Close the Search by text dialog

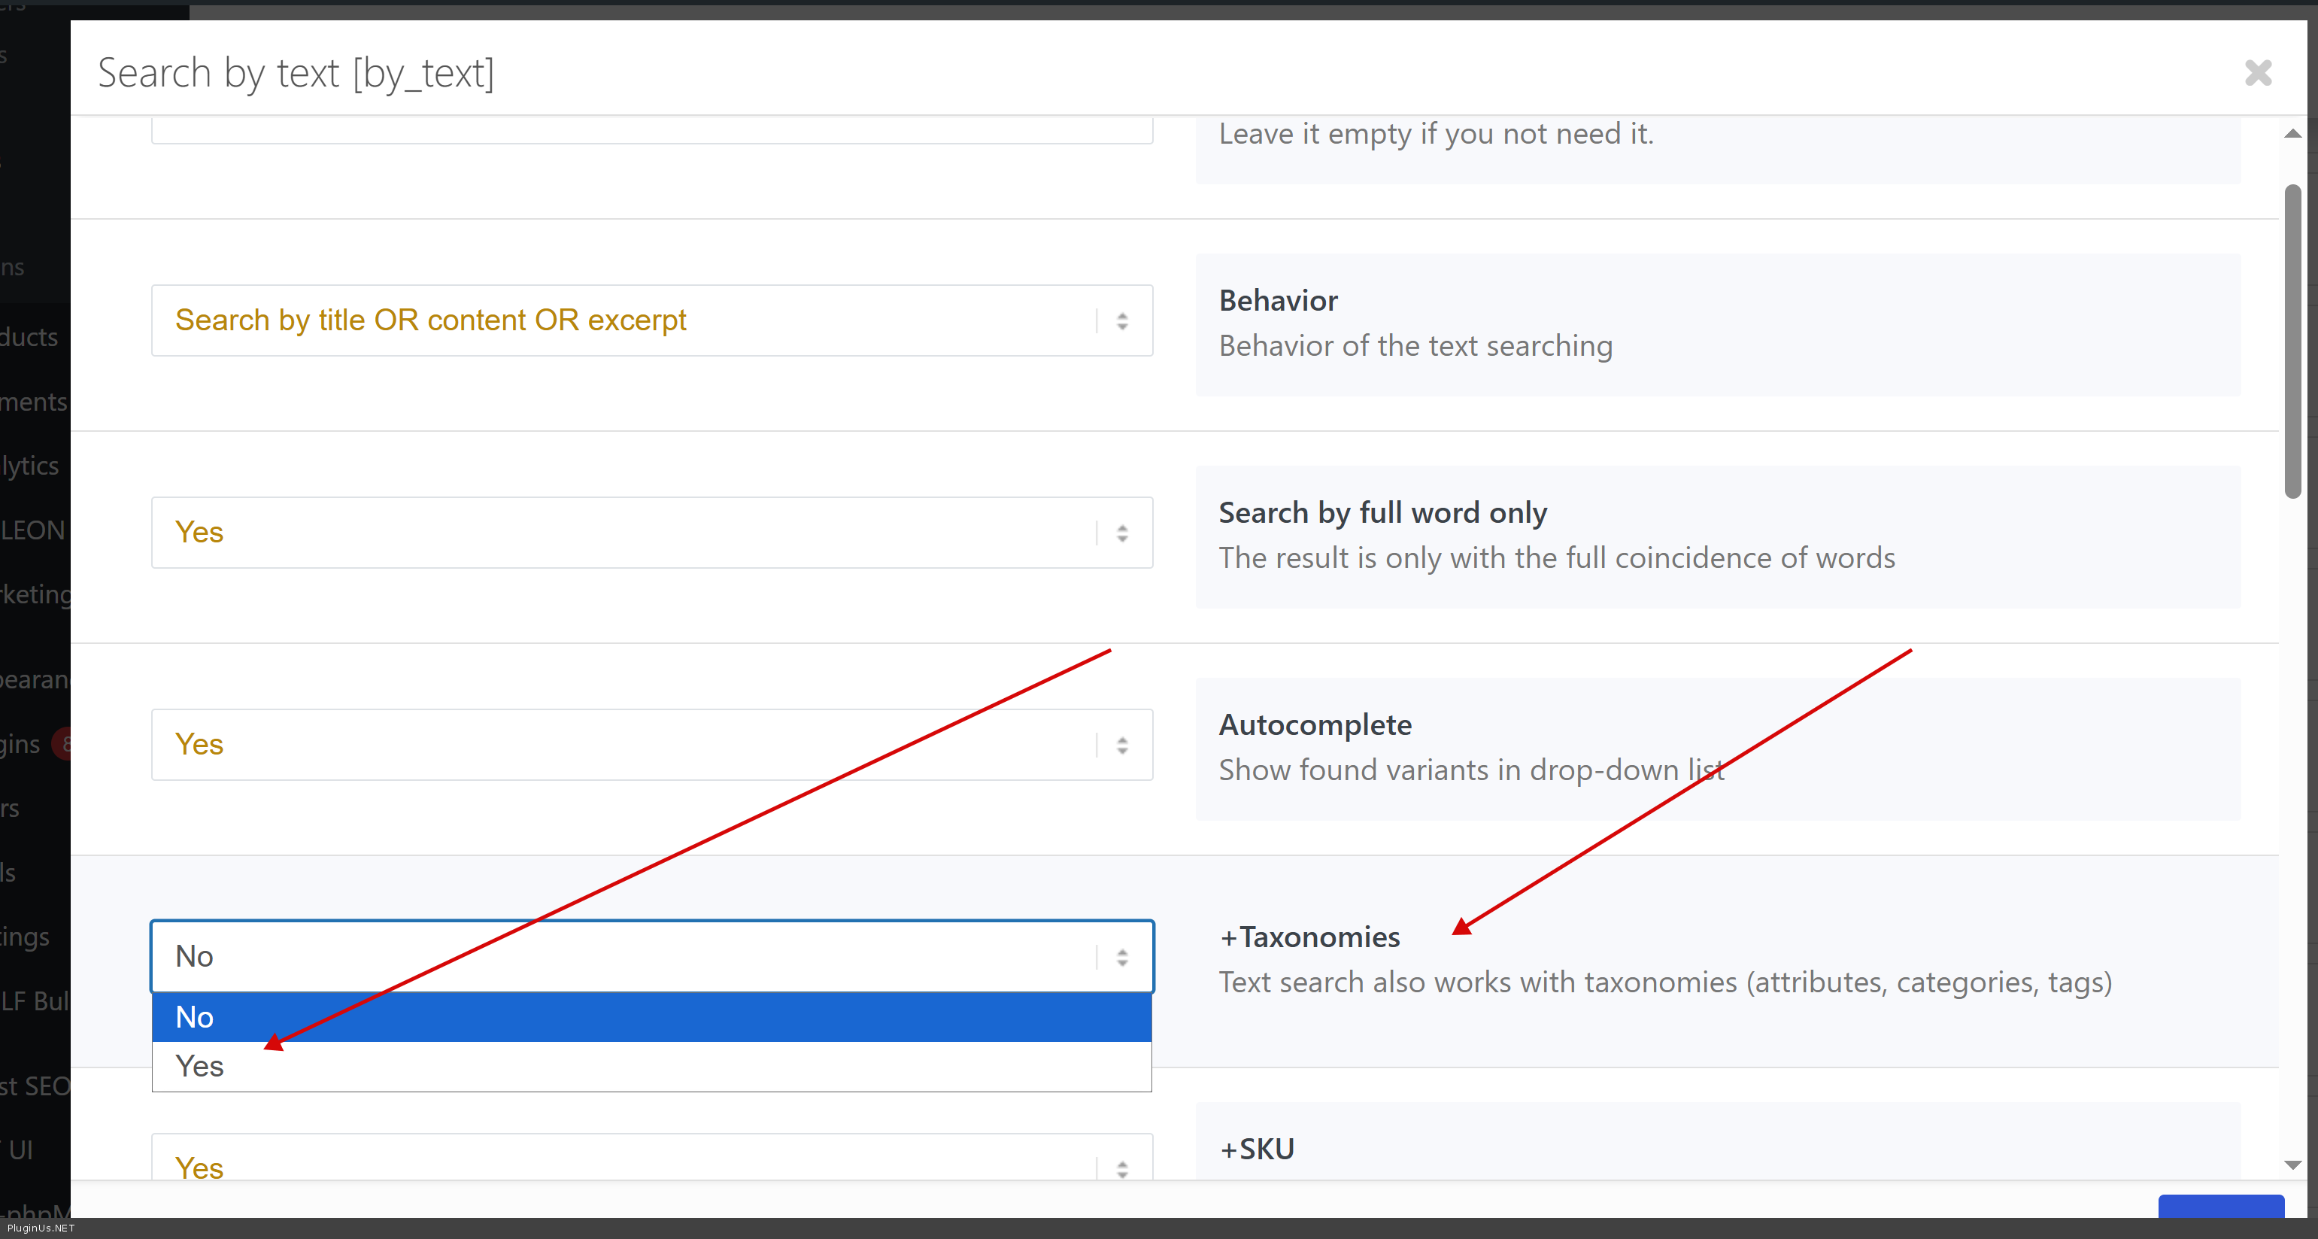tap(2257, 73)
